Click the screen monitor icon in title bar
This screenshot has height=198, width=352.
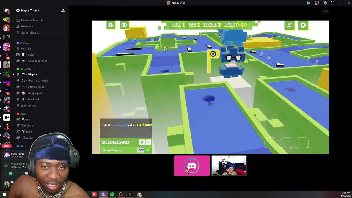(x=317, y=3)
